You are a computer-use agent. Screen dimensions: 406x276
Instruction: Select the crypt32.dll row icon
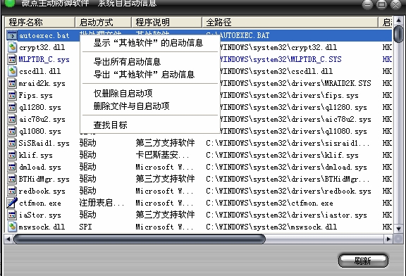12,47
